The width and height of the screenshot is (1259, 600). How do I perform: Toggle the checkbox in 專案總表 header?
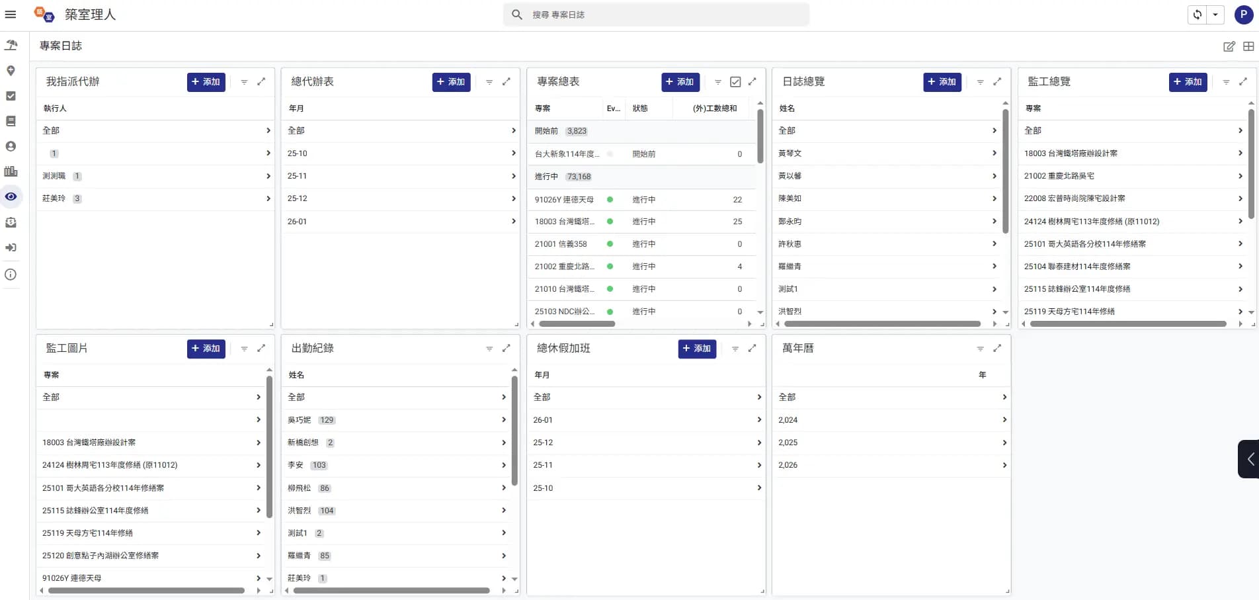(x=735, y=82)
